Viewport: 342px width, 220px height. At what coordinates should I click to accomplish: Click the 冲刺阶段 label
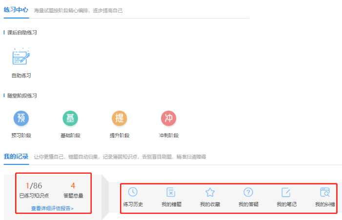tap(169, 136)
